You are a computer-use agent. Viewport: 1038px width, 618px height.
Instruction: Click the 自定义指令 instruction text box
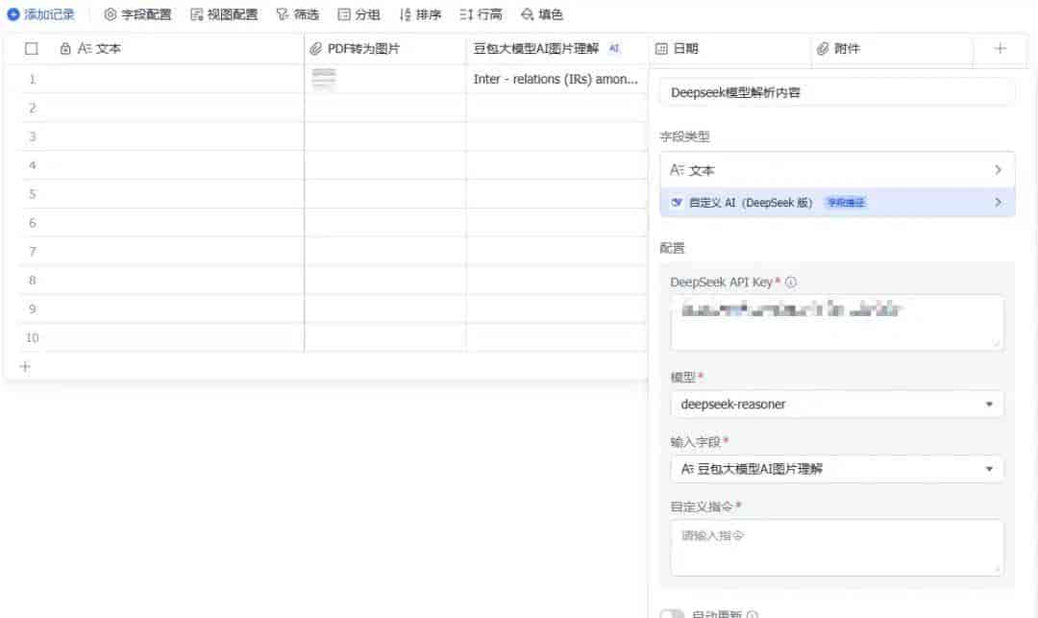pyautogui.click(x=837, y=547)
